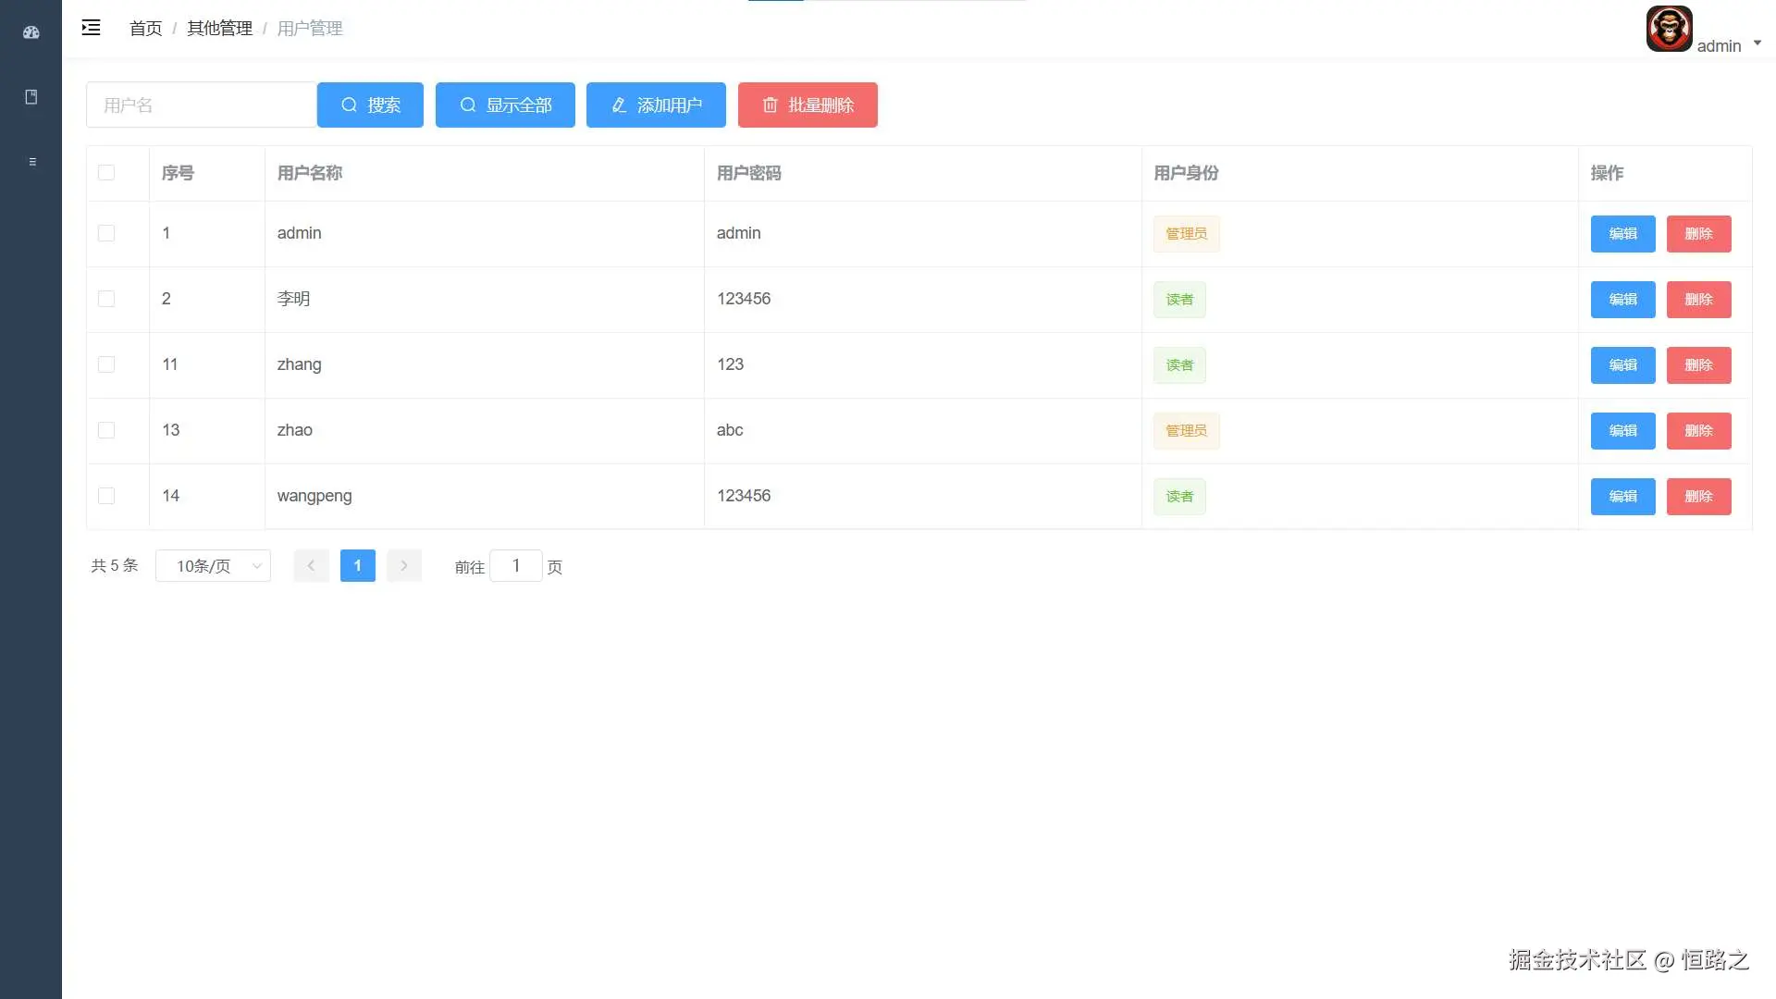Collapse the sidebar with the hamburger icon
The image size is (1776, 999).
click(91, 28)
